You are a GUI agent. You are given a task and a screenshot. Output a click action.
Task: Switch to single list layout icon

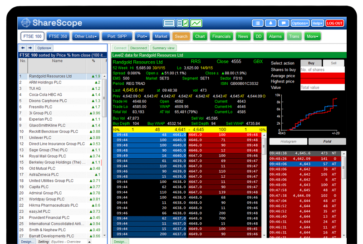pyautogui.click(x=169, y=23)
